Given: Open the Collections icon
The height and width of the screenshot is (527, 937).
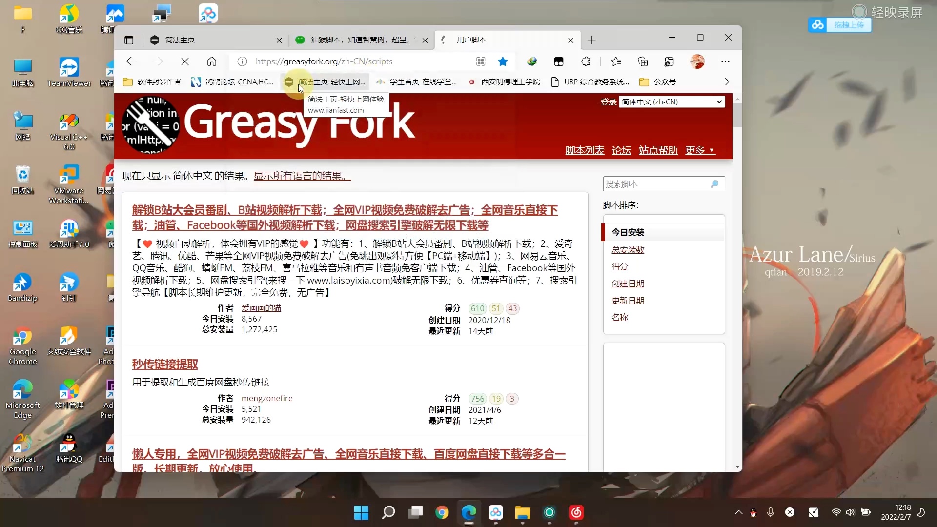Looking at the screenshot, I should (x=643, y=61).
